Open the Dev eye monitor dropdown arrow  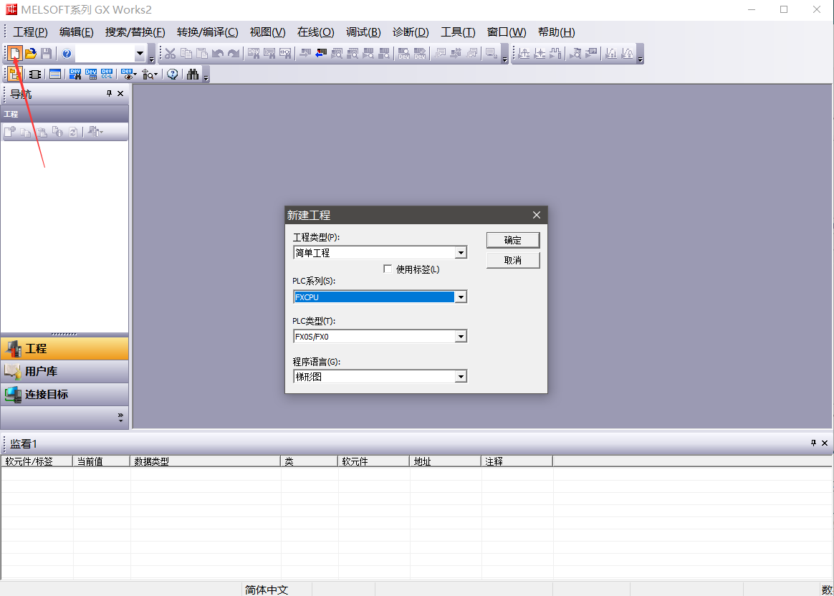(x=135, y=74)
